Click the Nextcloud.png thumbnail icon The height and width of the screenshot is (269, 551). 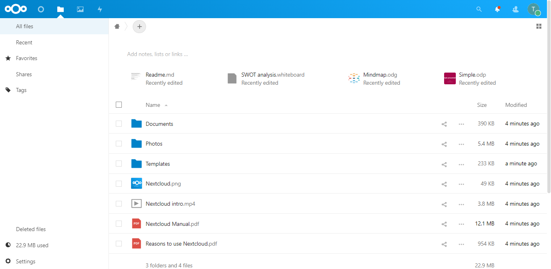coord(137,184)
